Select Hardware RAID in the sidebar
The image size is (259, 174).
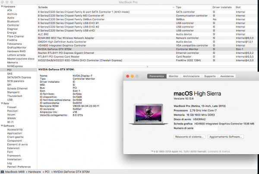click(16, 51)
